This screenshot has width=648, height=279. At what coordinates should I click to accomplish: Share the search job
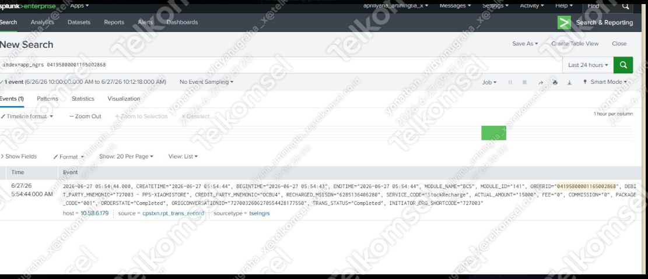541,83
